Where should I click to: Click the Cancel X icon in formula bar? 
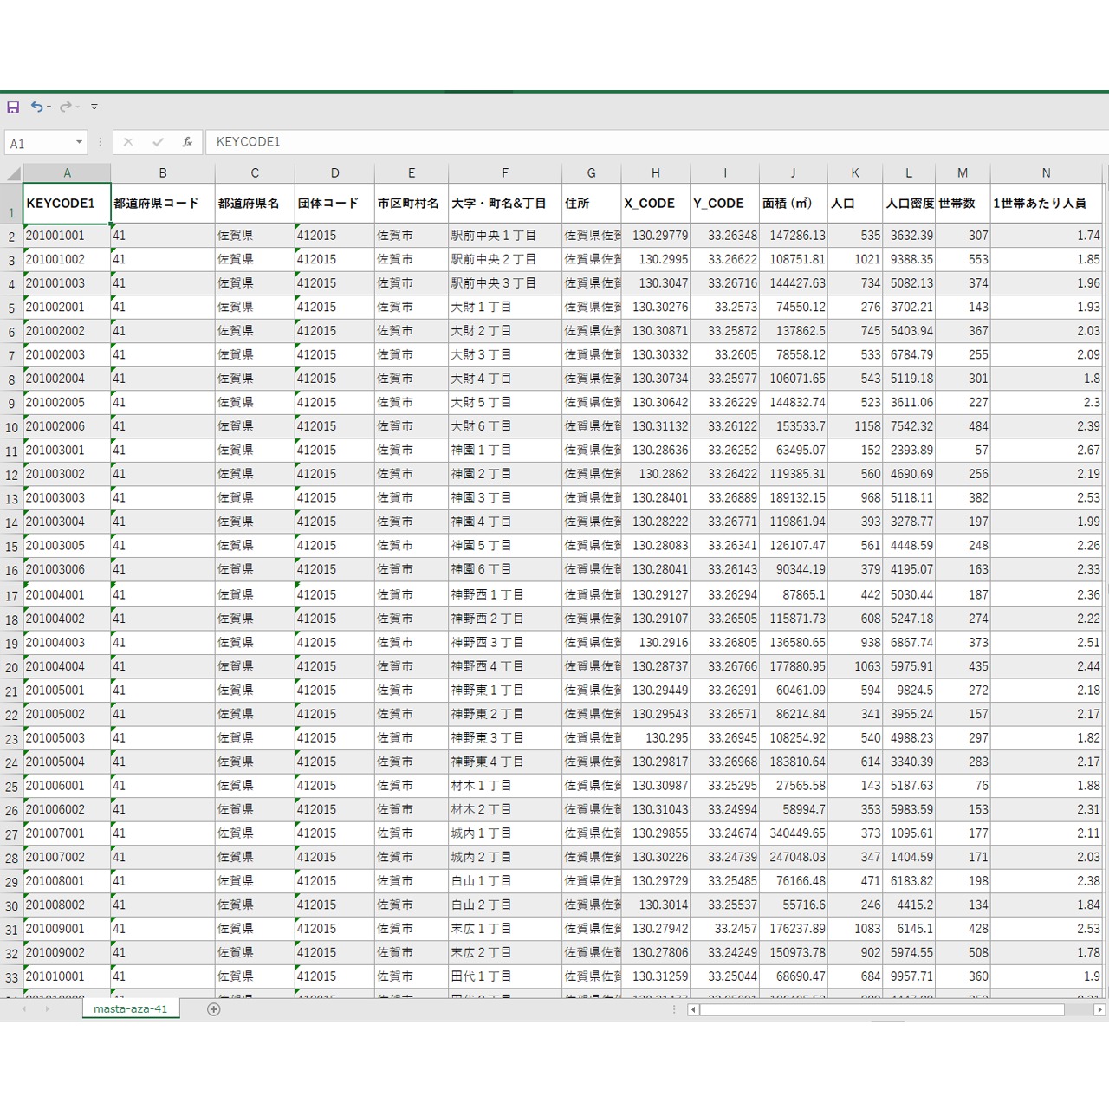(128, 142)
